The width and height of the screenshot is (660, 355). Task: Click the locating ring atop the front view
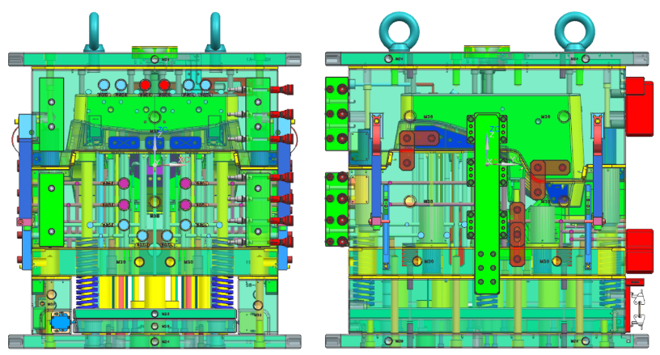[154, 52]
